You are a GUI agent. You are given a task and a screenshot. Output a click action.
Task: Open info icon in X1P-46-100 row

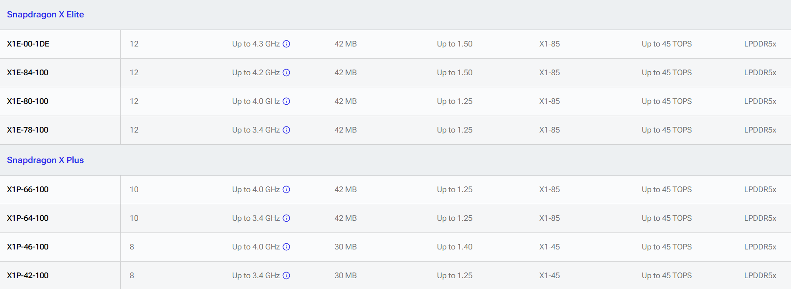286,247
